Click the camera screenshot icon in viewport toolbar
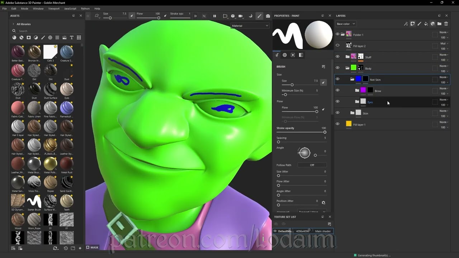 [x=268, y=16]
